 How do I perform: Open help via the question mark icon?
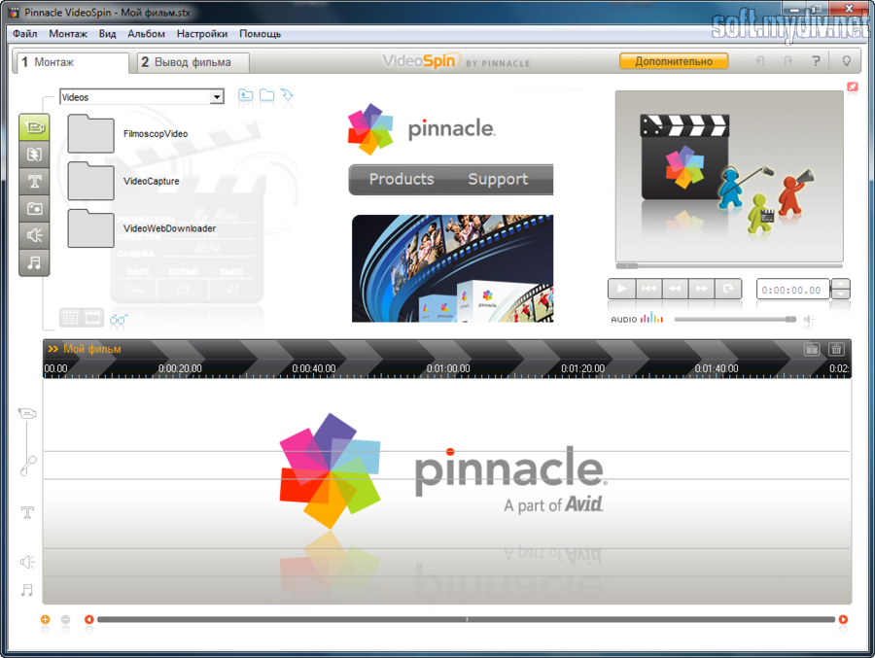click(816, 61)
